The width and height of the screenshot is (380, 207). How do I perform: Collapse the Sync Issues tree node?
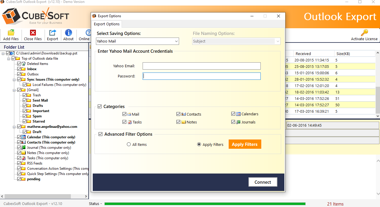tap(14, 79)
